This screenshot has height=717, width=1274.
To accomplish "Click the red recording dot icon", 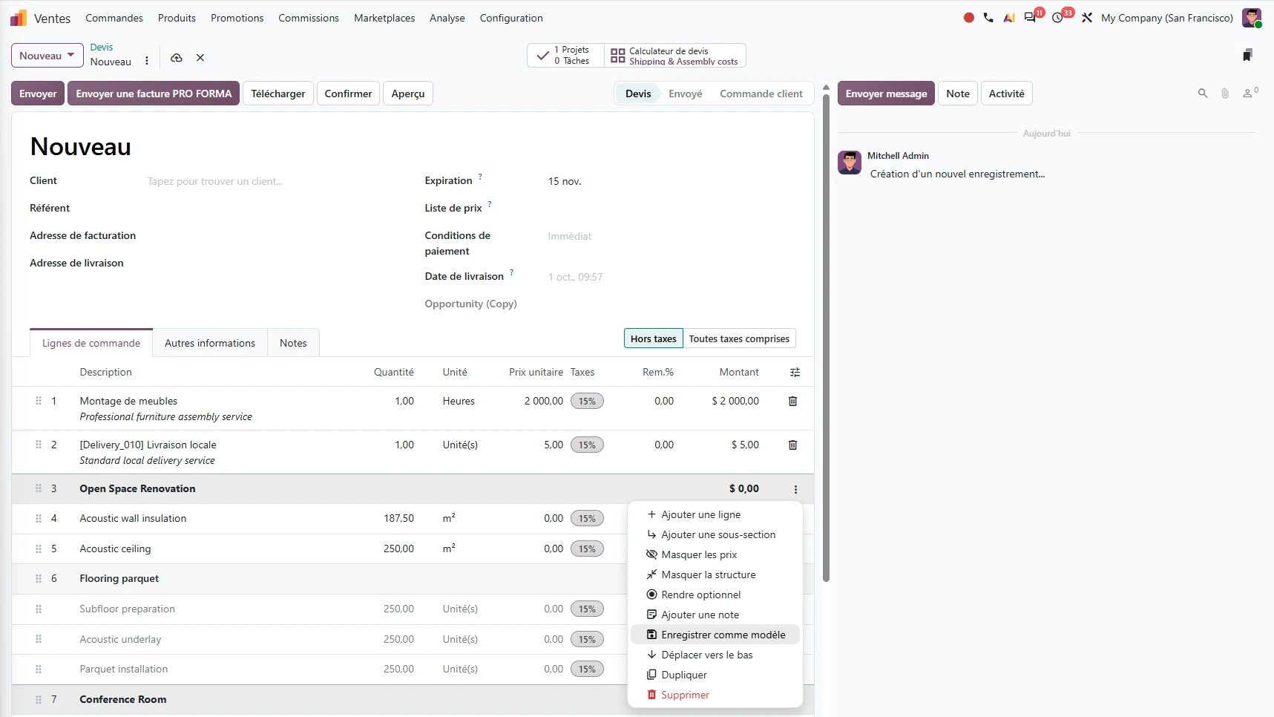I will [x=968, y=18].
